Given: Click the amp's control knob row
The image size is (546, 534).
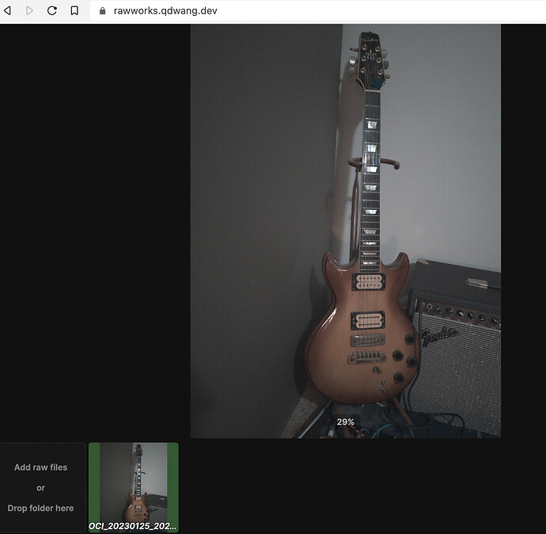Looking at the screenshot, I should [461, 313].
